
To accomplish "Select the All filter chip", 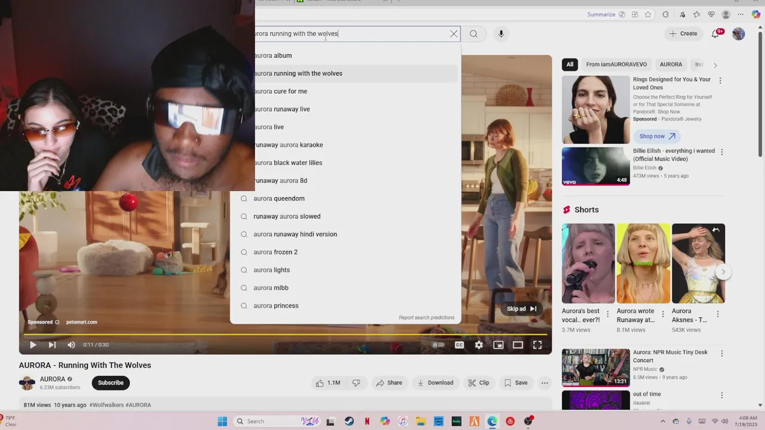I will 570,64.
